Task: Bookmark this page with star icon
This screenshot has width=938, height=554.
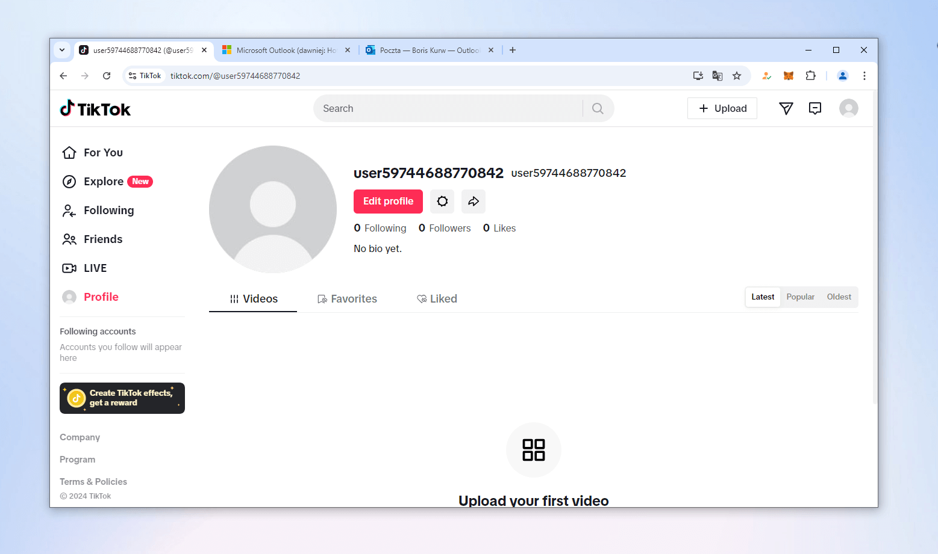Action: pyautogui.click(x=737, y=76)
